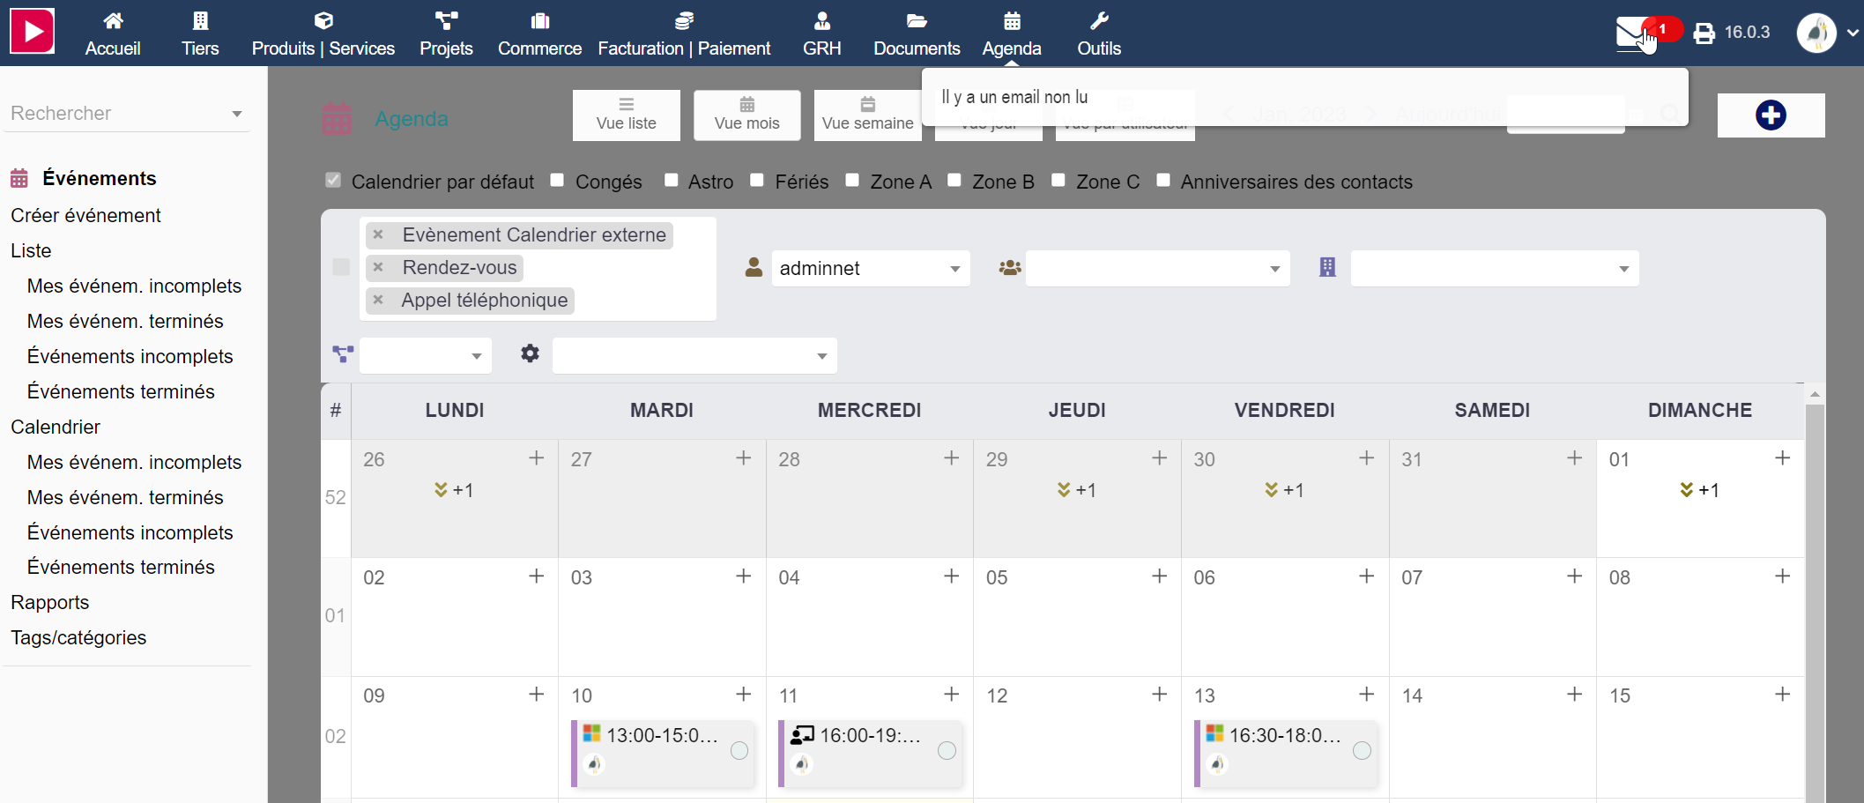Add event on day 27 plus icon
The height and width of the screenshot is (803, 1864).
click(x=744, y=458)
